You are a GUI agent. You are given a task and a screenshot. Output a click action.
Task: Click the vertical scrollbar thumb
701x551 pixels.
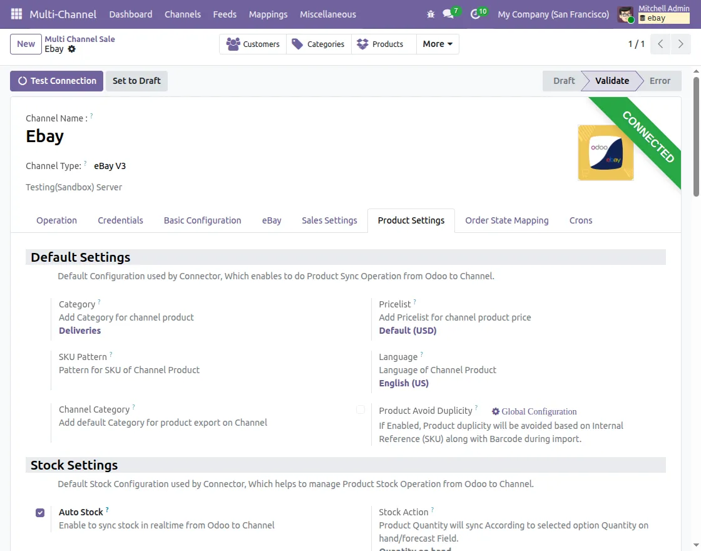(695, 136)
